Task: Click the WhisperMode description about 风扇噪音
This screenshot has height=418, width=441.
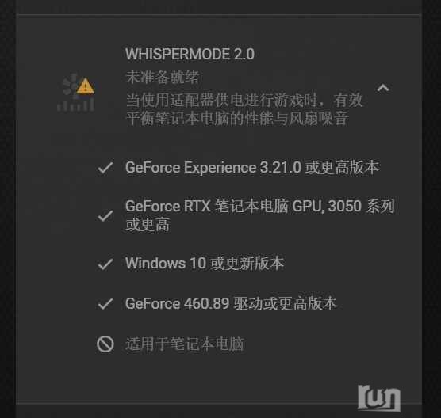Action: click(244, 109)
